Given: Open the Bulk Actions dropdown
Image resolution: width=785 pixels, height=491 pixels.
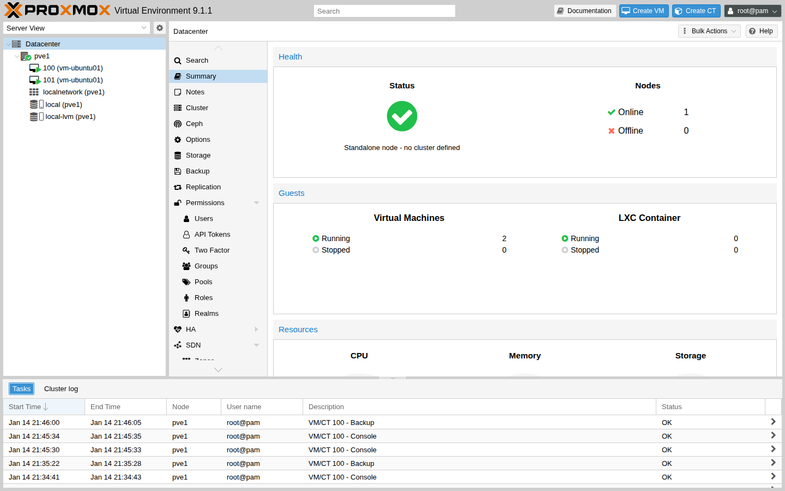Looking at the screenshot, I should point(709,31).
